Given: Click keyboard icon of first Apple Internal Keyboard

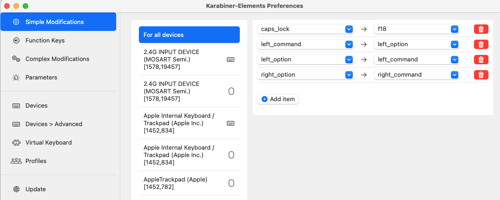Looking at the screenshot, I should [x=231, y=123].
